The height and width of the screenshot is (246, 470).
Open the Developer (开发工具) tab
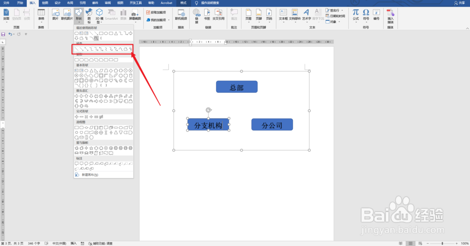click(135, 3)
